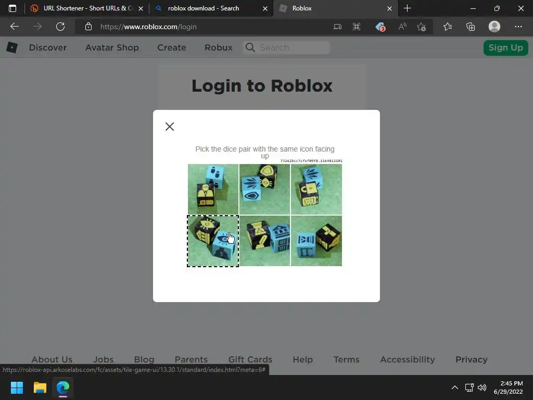Open the Robux menu item

point(219,47)
